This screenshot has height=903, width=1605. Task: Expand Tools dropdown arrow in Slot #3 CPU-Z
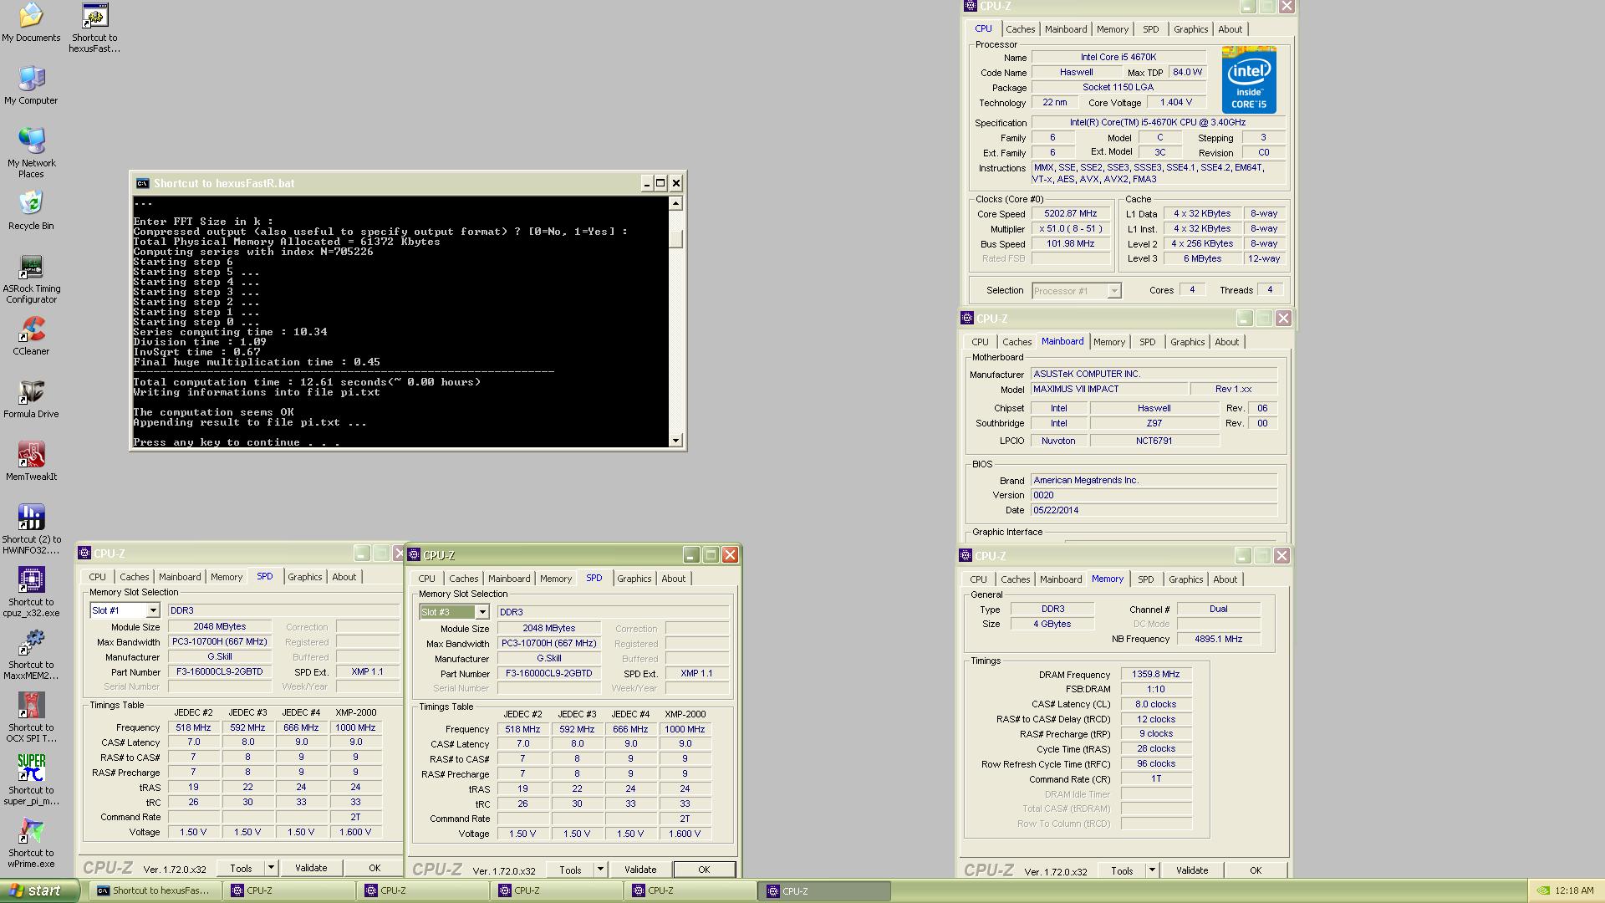pos(599,870)
